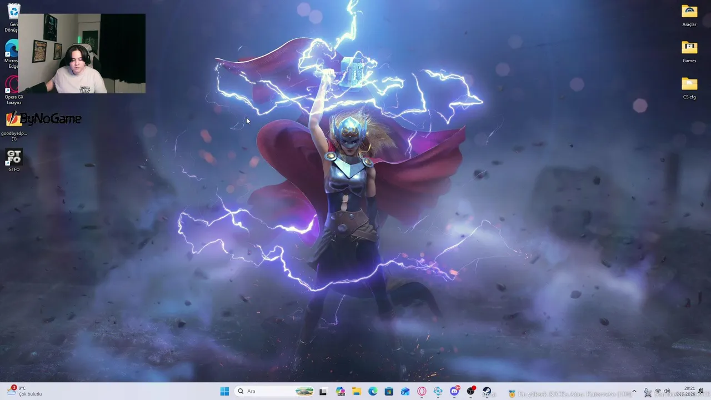
Task: Open Task View from the taskbar
Action: 323,391
